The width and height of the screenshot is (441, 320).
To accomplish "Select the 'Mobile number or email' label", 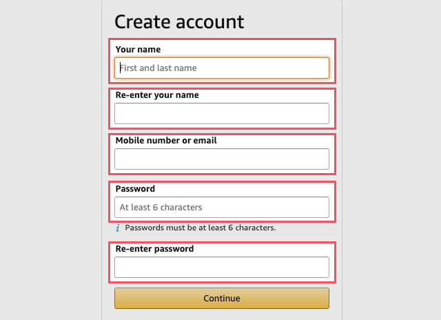I will (166, 141).
